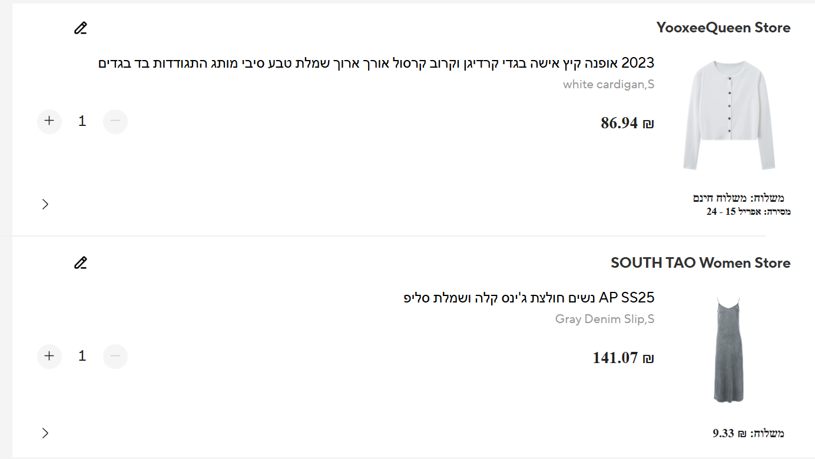Change the "Gray Denim Slip,S" variant
This screenshot has height=459, width=815.
point(605,319)
